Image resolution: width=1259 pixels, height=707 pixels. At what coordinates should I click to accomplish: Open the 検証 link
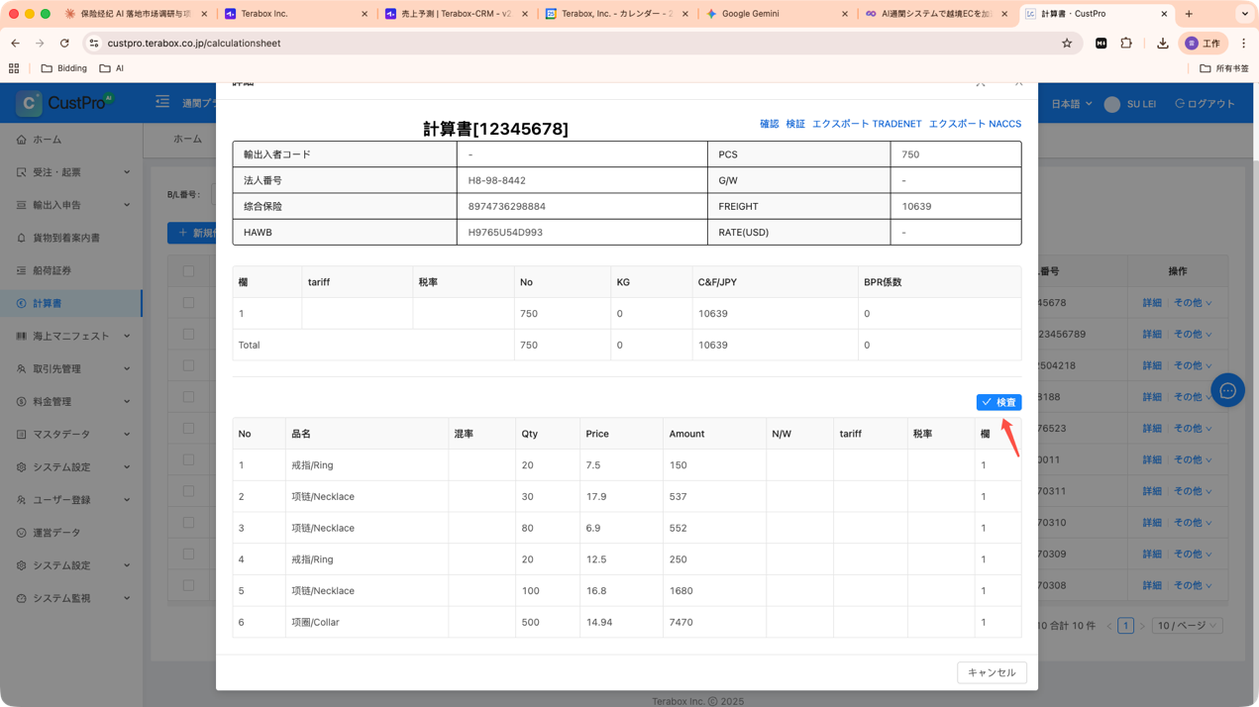coord(795,124)
